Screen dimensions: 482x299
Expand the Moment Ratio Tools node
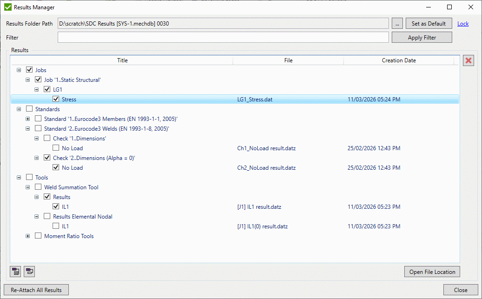point(27,236)
